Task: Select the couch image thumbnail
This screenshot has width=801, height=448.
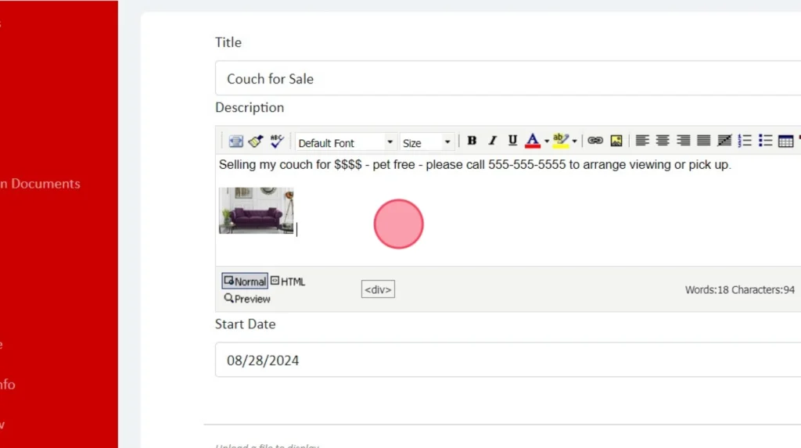Action: [256, 210]
